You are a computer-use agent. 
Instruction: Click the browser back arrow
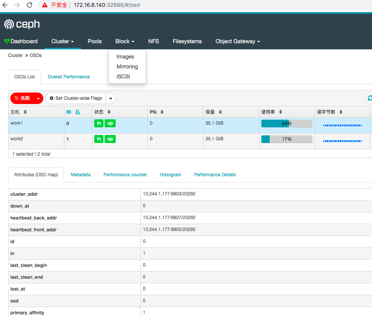coord(5,5)
